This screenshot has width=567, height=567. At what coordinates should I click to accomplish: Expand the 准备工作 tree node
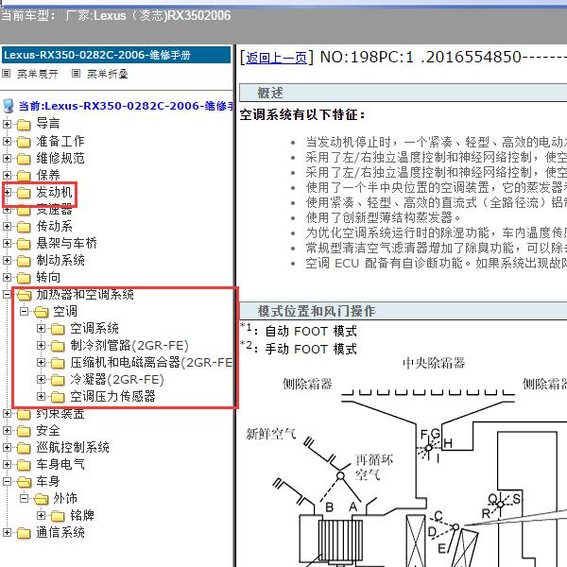click(x=7, y=141)
